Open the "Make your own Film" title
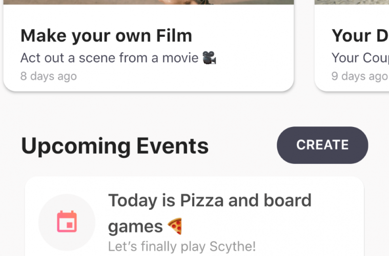Screen dimensions: 389x256 coord(106,35)
